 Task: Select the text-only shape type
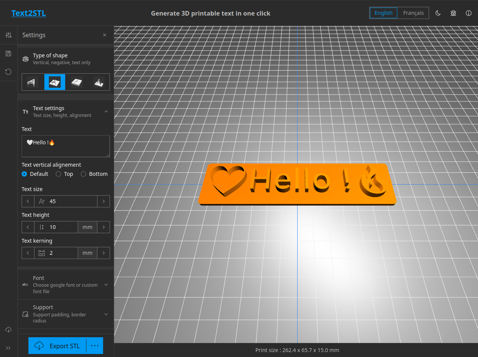pos(33,82)
